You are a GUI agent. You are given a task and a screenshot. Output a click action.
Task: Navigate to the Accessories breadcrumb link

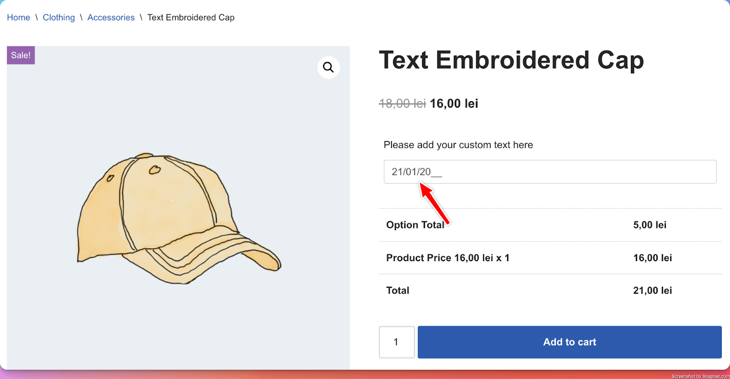point(111,17)
